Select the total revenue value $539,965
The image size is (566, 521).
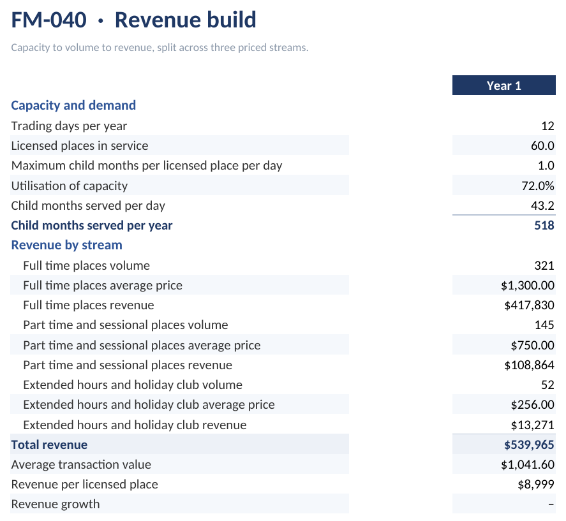pyautogui.click(x=529, y=445)
